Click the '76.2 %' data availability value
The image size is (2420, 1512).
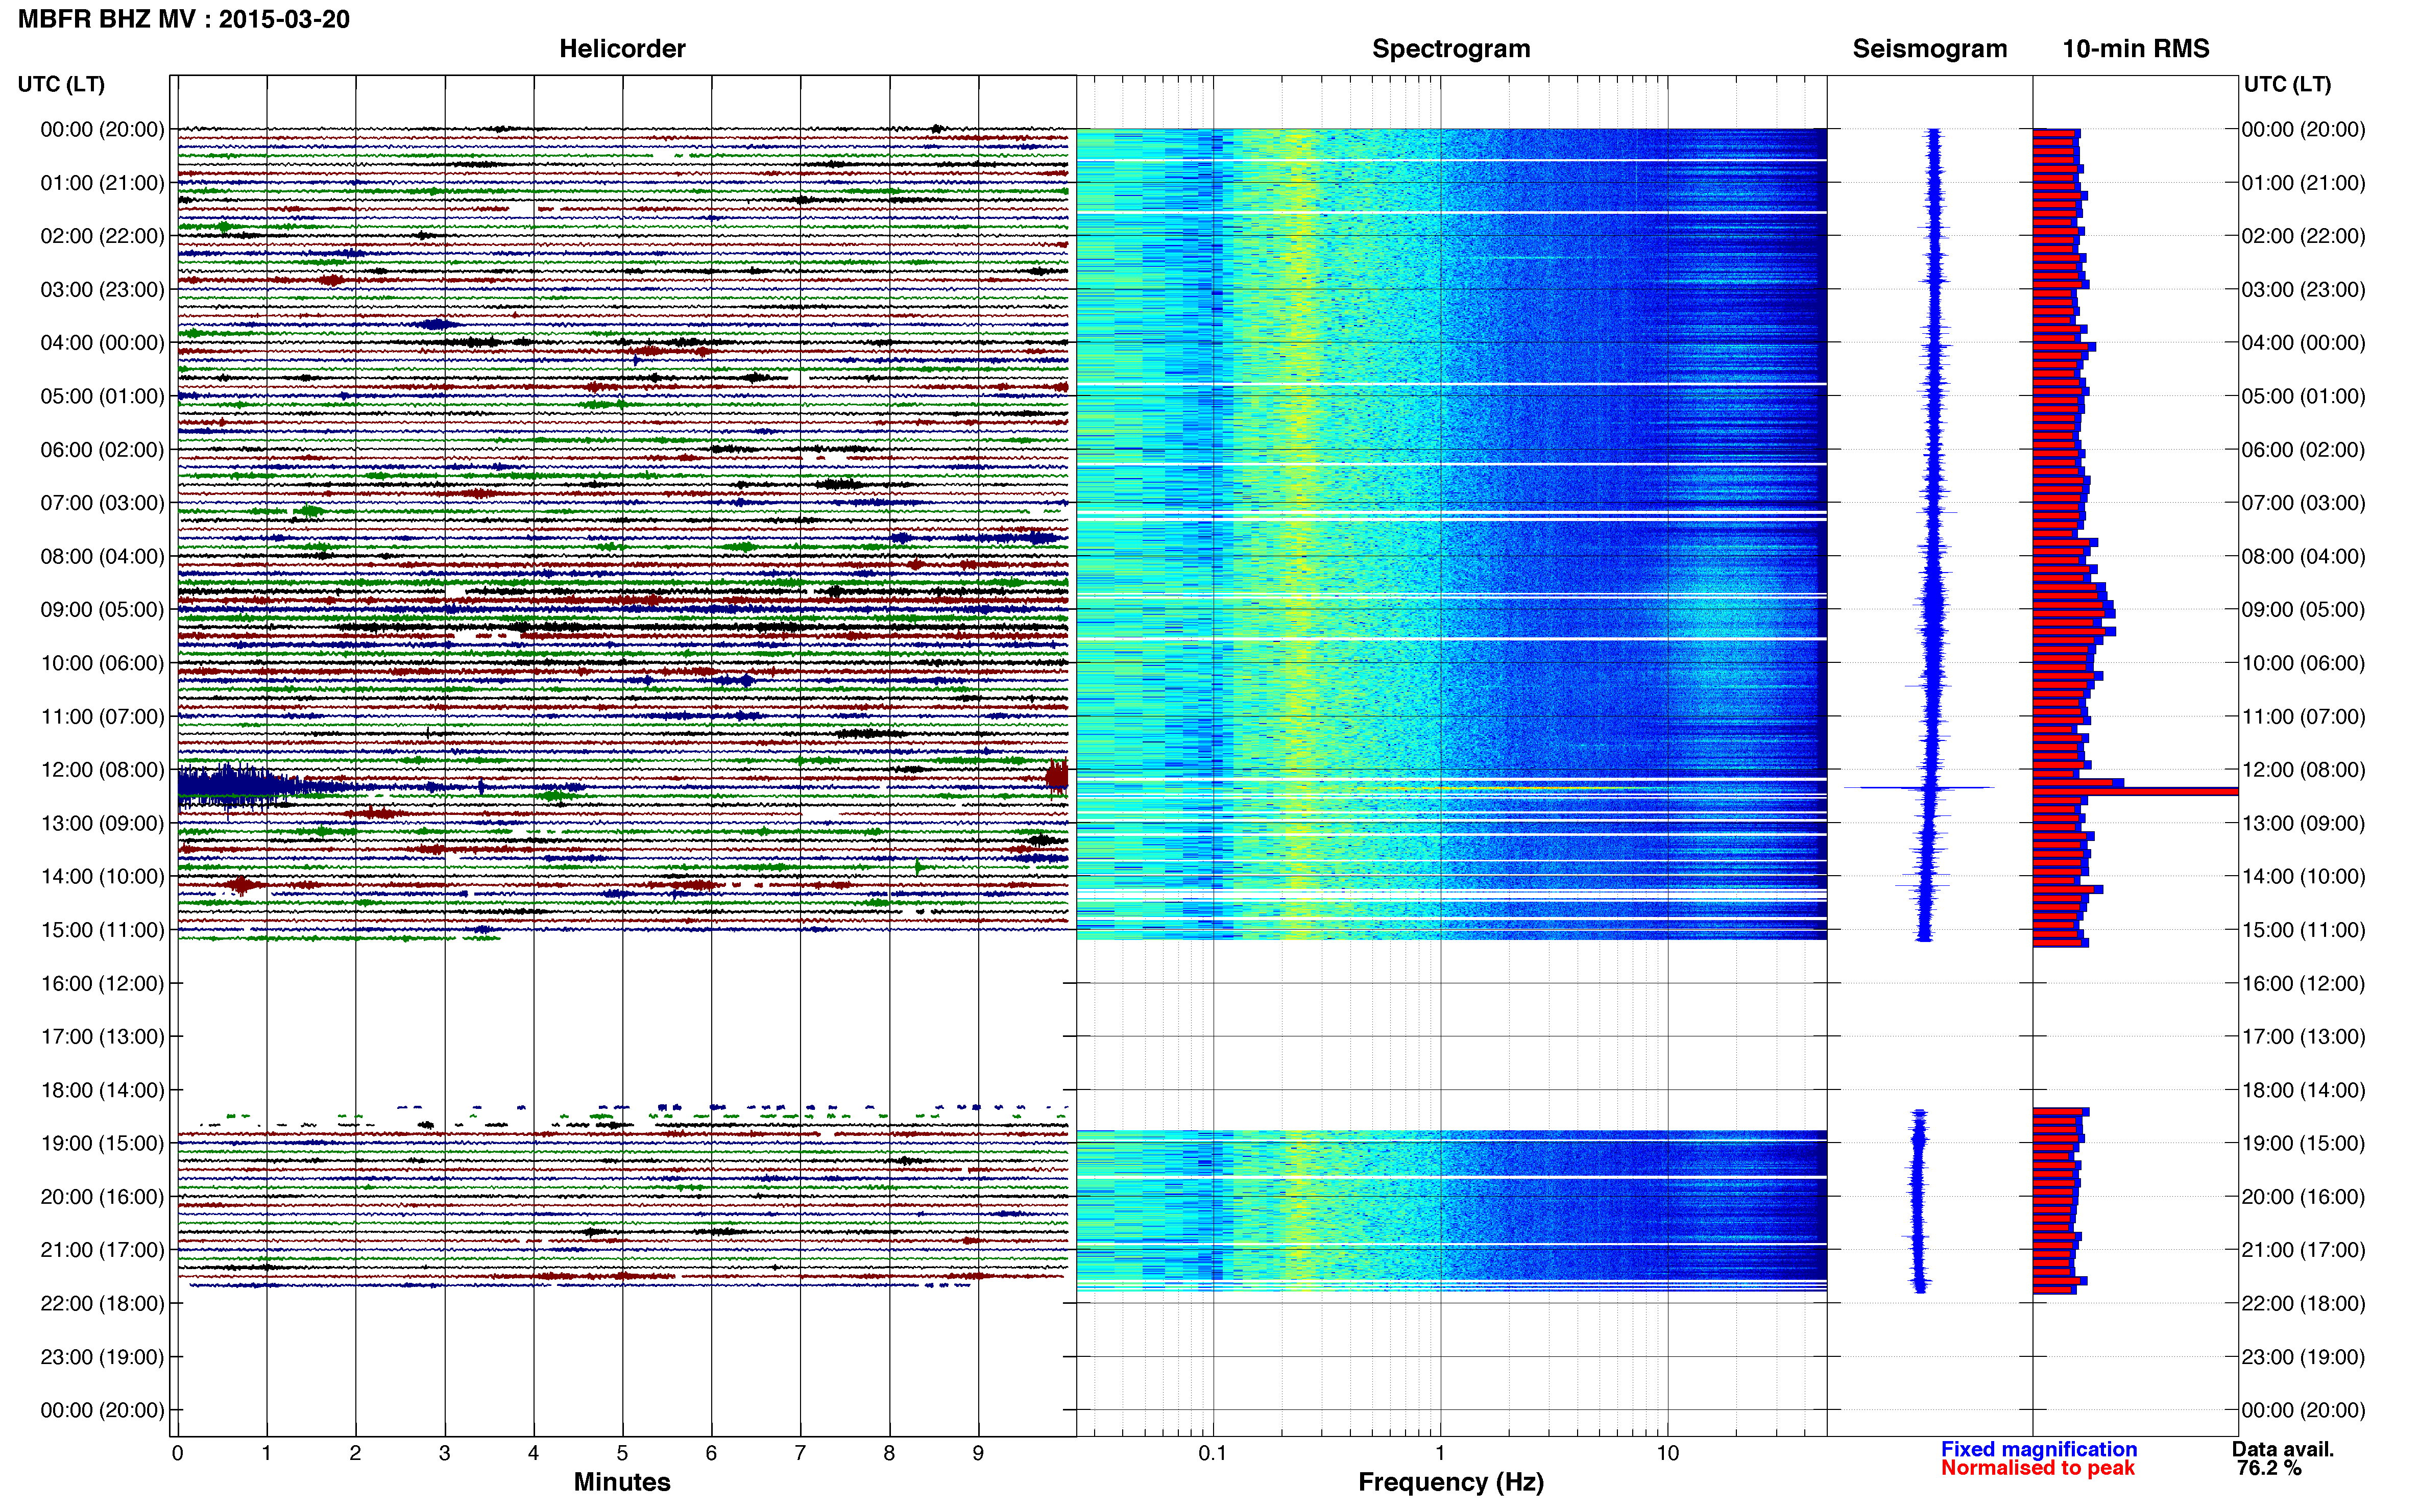[2269, 1468]
